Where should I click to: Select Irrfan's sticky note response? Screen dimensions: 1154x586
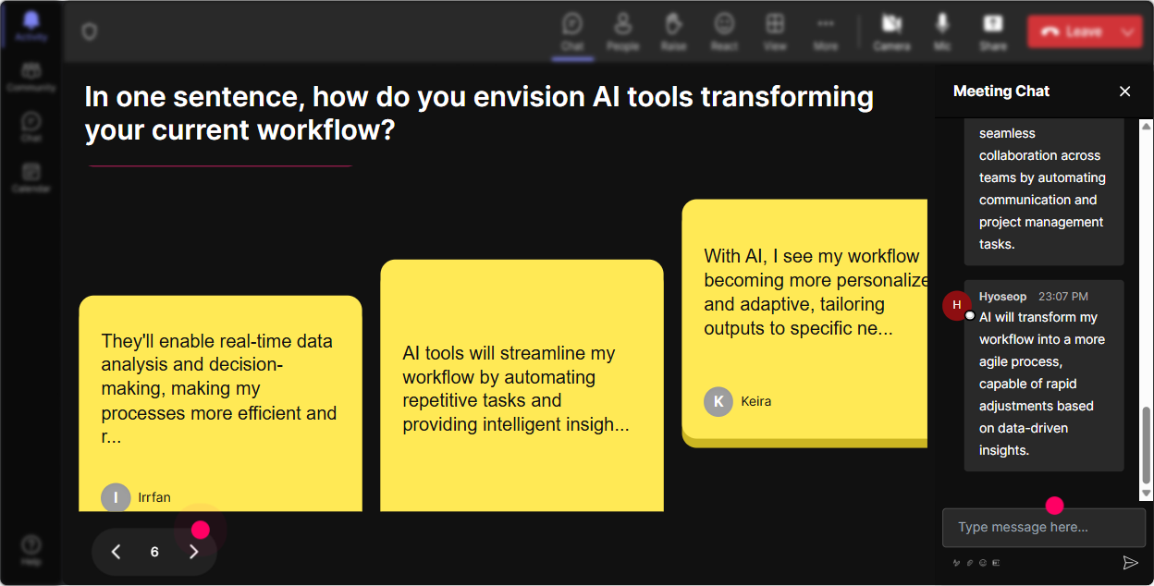coord(220,403)
